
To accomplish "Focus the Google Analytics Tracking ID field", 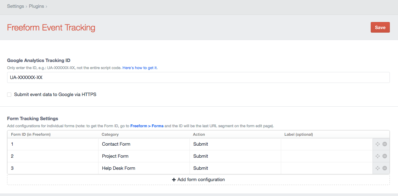I will point(198,78).
